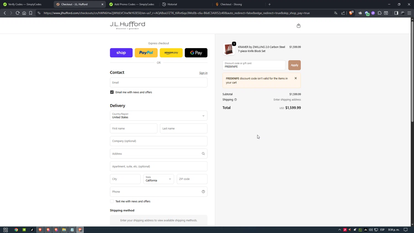Pay with Shop Pay express button
This screenshot has width=414, height=233.
(x=121, y=53)
